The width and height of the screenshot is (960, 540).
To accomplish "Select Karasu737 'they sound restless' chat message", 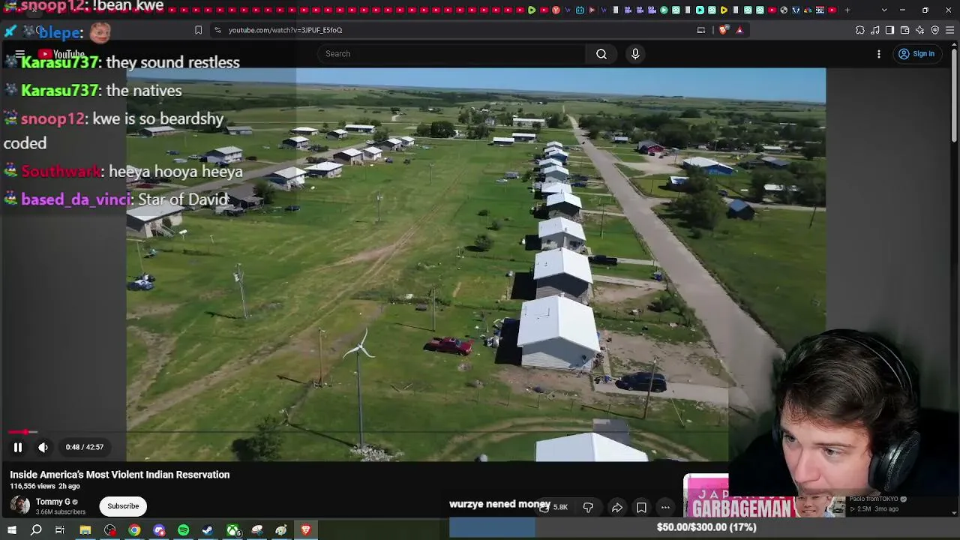I will [121, 62].
